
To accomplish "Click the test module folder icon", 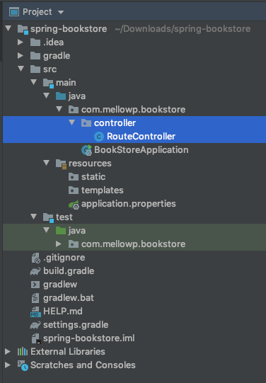I will 48,217.
